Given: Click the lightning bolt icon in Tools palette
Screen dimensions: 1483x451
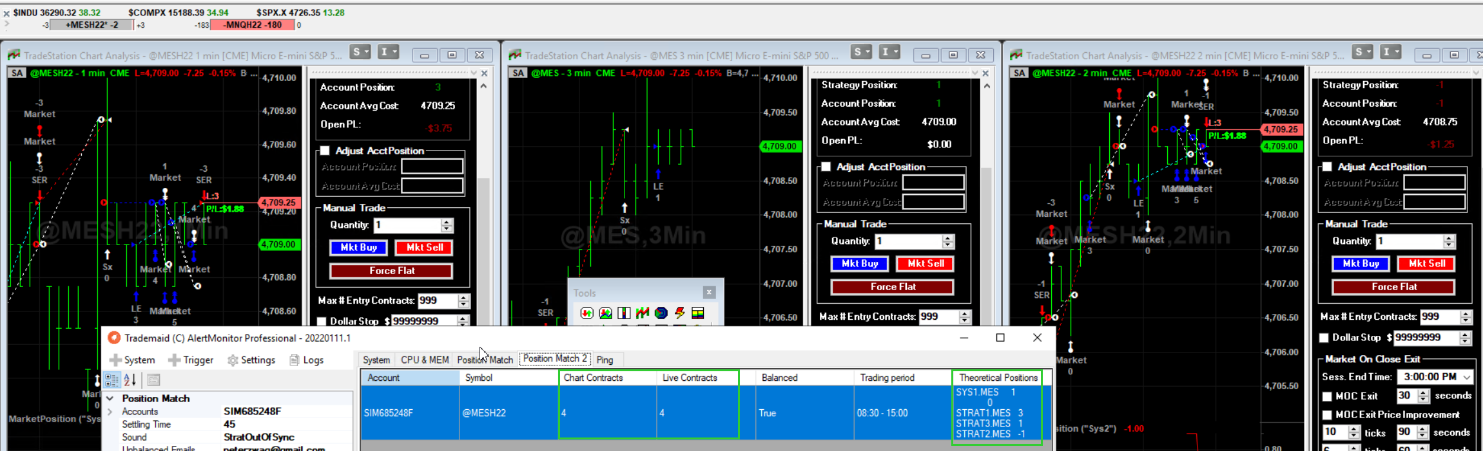Looking at the screenshot, I should coord(679,313).
